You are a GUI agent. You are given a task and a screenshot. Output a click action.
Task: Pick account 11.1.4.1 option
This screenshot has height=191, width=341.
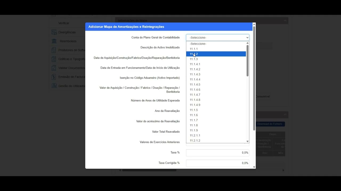[x=216, y=64]
